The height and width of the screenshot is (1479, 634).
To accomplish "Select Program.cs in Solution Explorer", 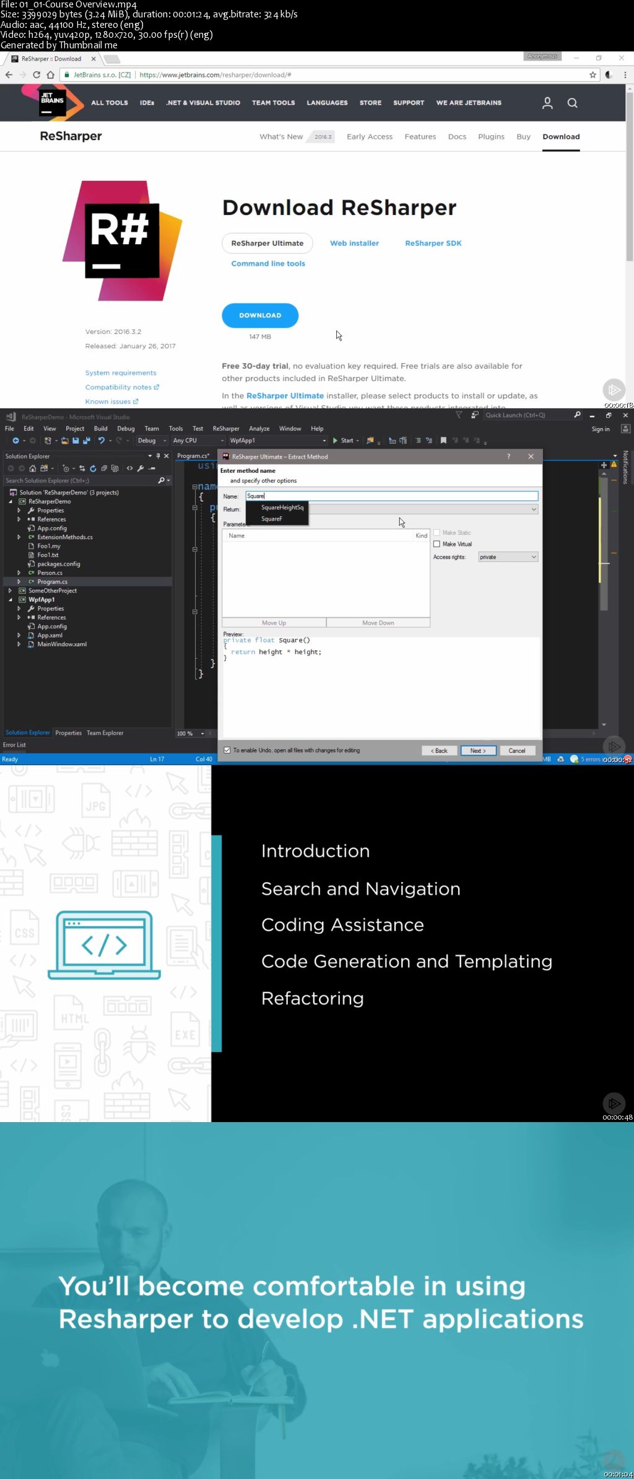I will click(x=53, y=582).
